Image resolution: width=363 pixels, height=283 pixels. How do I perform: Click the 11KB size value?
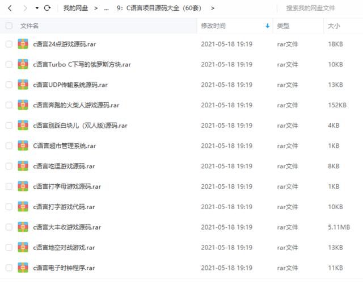click(x=335, y=268)
